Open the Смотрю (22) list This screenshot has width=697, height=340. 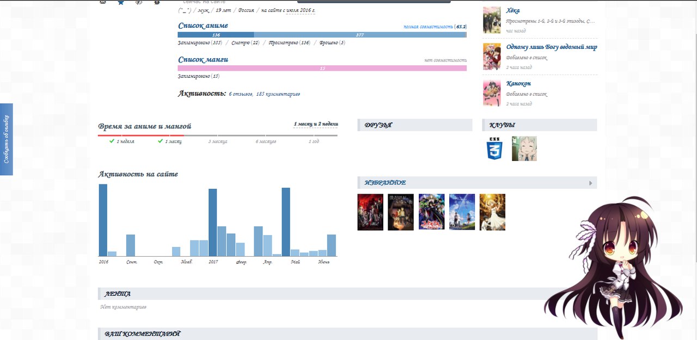(246, 42)
